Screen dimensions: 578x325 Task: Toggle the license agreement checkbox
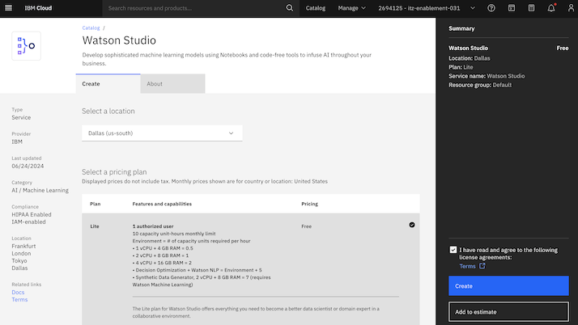pos(453,250)
